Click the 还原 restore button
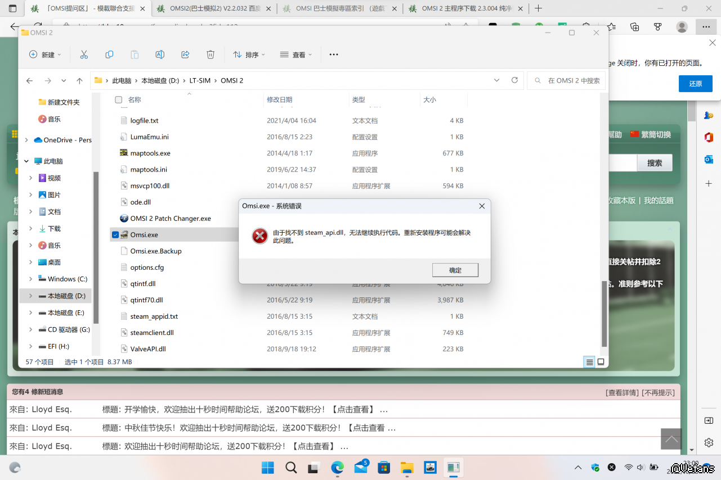The image size is (721, 480). tap(695, 84)
